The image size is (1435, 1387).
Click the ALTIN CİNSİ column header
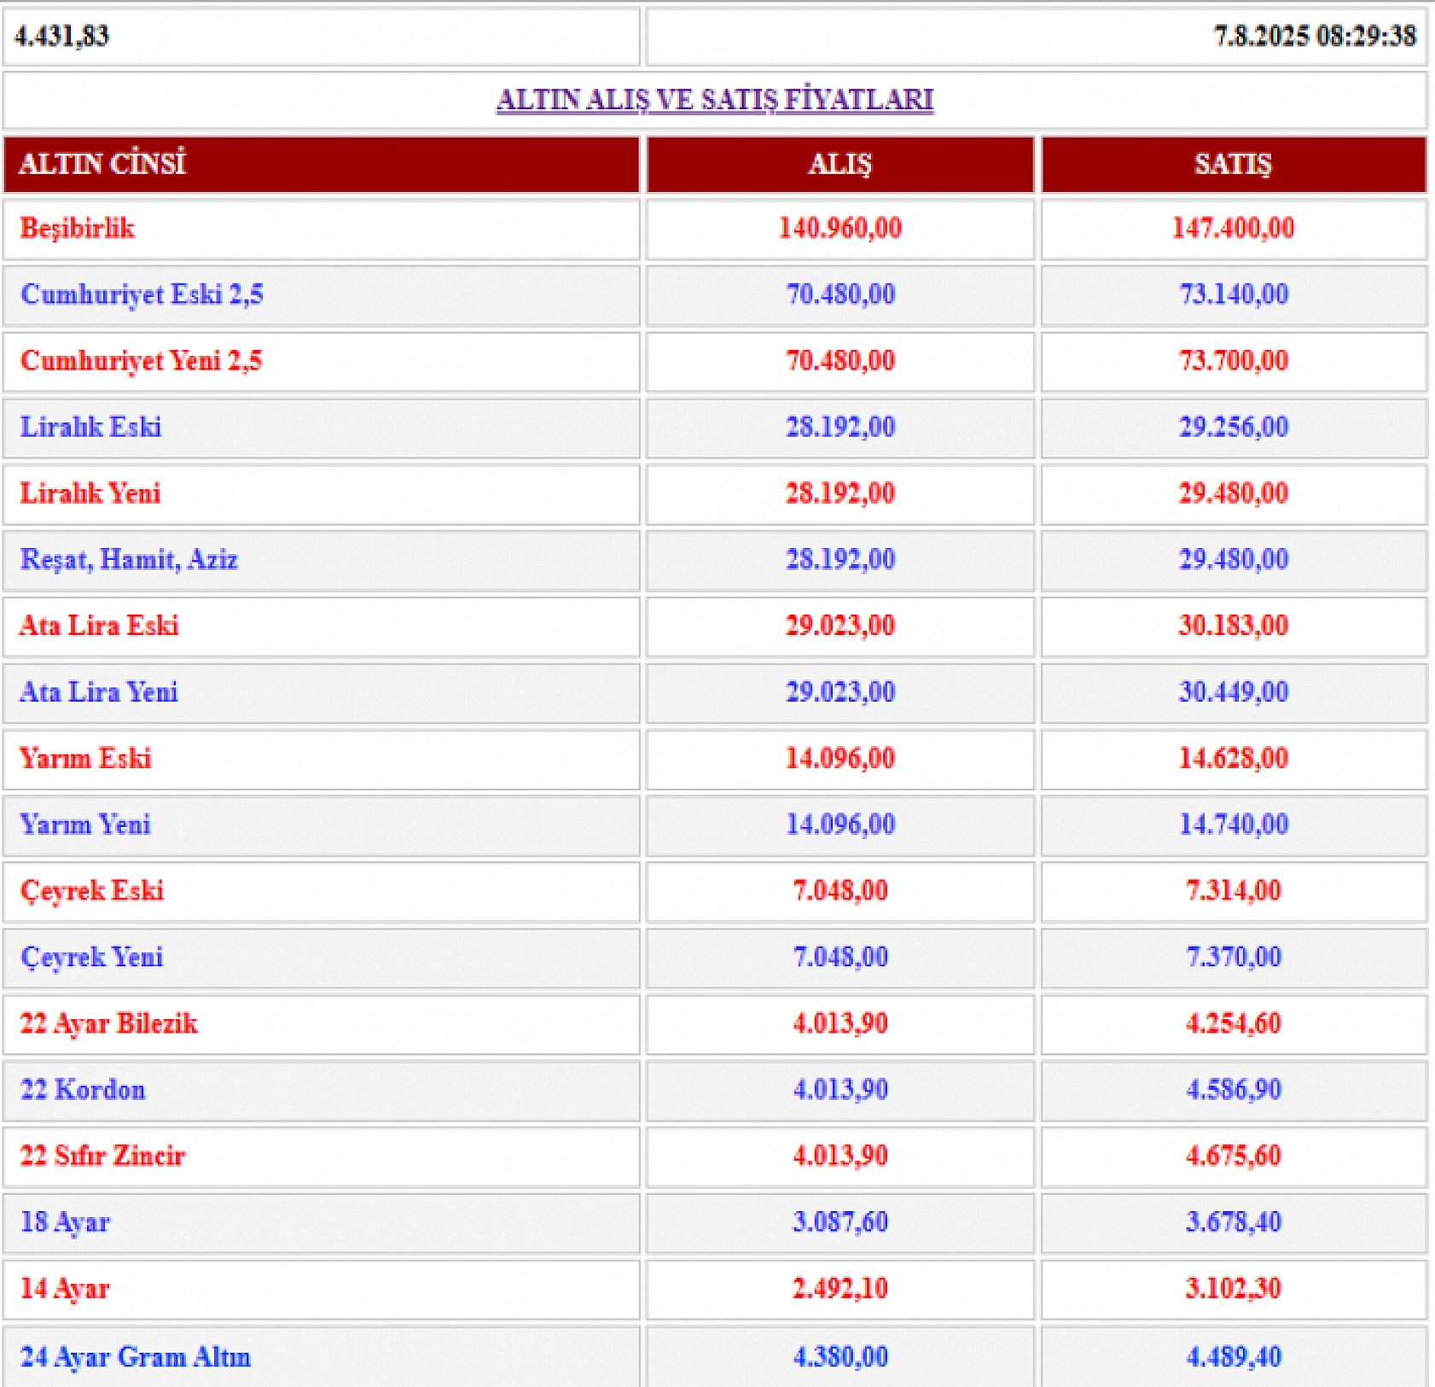coord(102,164)
